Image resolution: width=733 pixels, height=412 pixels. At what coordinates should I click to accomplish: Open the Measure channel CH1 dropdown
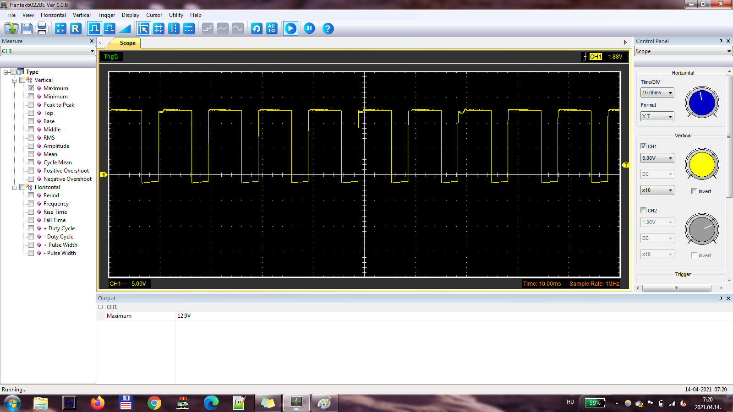[48, 51]
